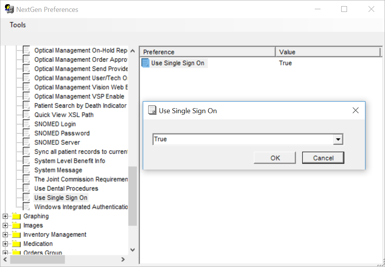Click document icon beside SNOMED Login
The width and height of the screenshot is (385, 267).
tap(26, 124)
